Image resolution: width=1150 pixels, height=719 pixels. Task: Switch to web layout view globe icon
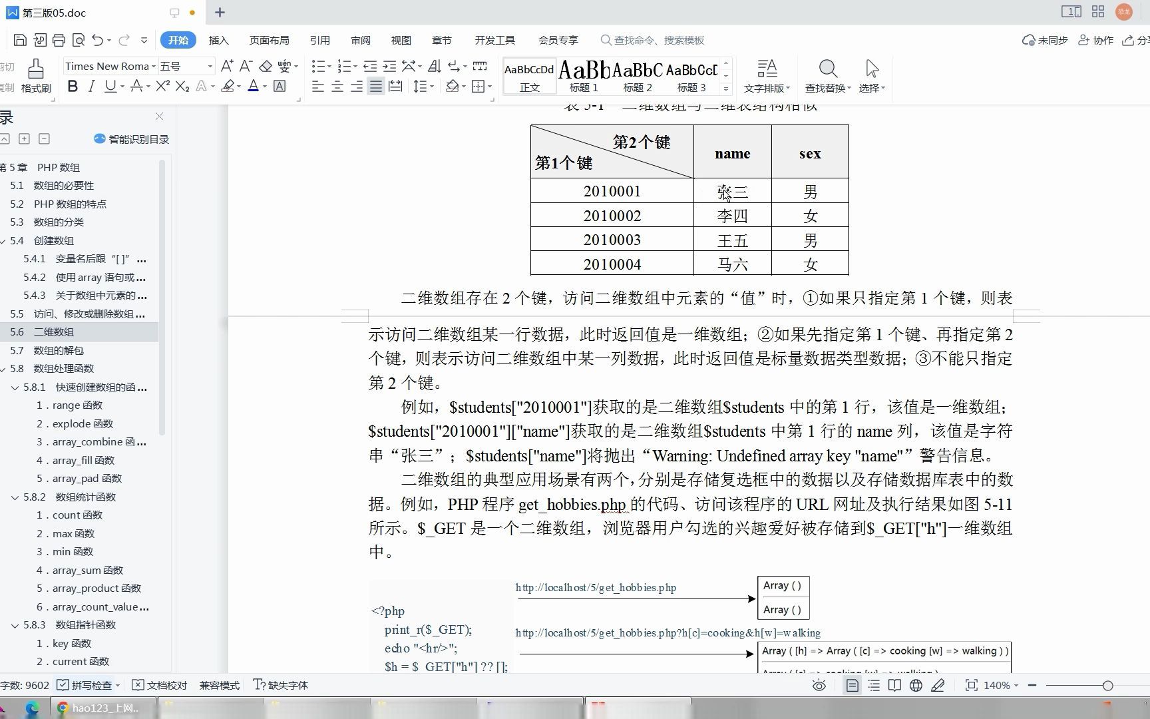(x=916, y=685)
